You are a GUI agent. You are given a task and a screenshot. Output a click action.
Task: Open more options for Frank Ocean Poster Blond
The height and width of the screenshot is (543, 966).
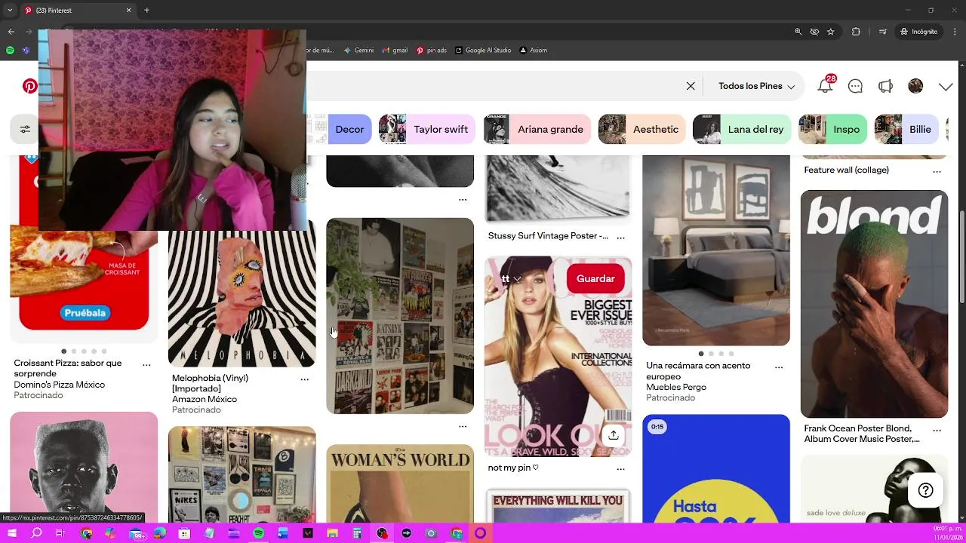point(937,429)
